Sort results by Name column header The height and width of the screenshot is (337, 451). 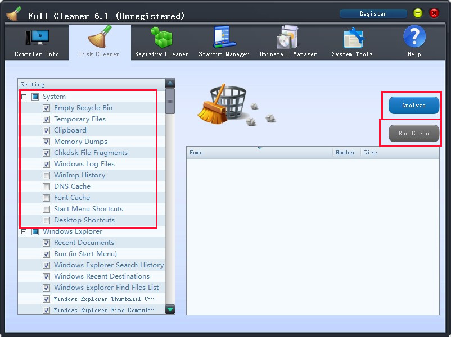(x=260, y=153)
